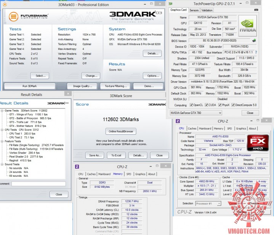This screenshot has height=235, width=274.
Task: Collapse the Sound Tests tree node
Action: pyautogui.click(x=2, y=165)
